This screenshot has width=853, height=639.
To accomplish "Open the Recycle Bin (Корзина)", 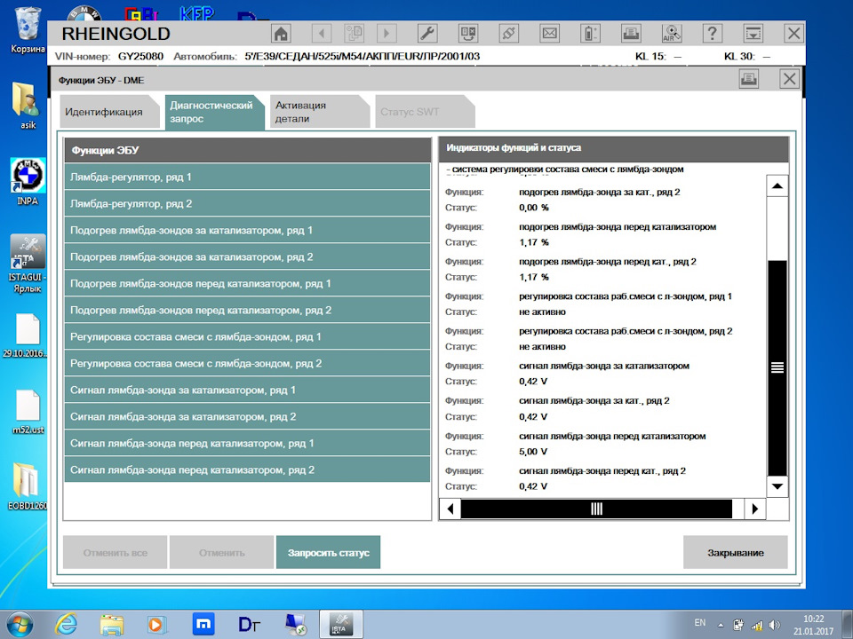I will tap(28, 30).
